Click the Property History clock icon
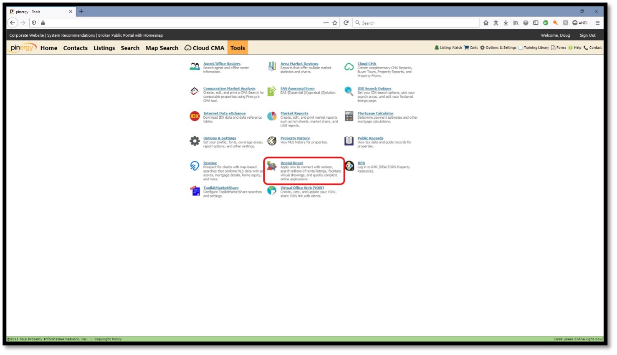This screenshot has width=617, height=355. click(272, 141)
